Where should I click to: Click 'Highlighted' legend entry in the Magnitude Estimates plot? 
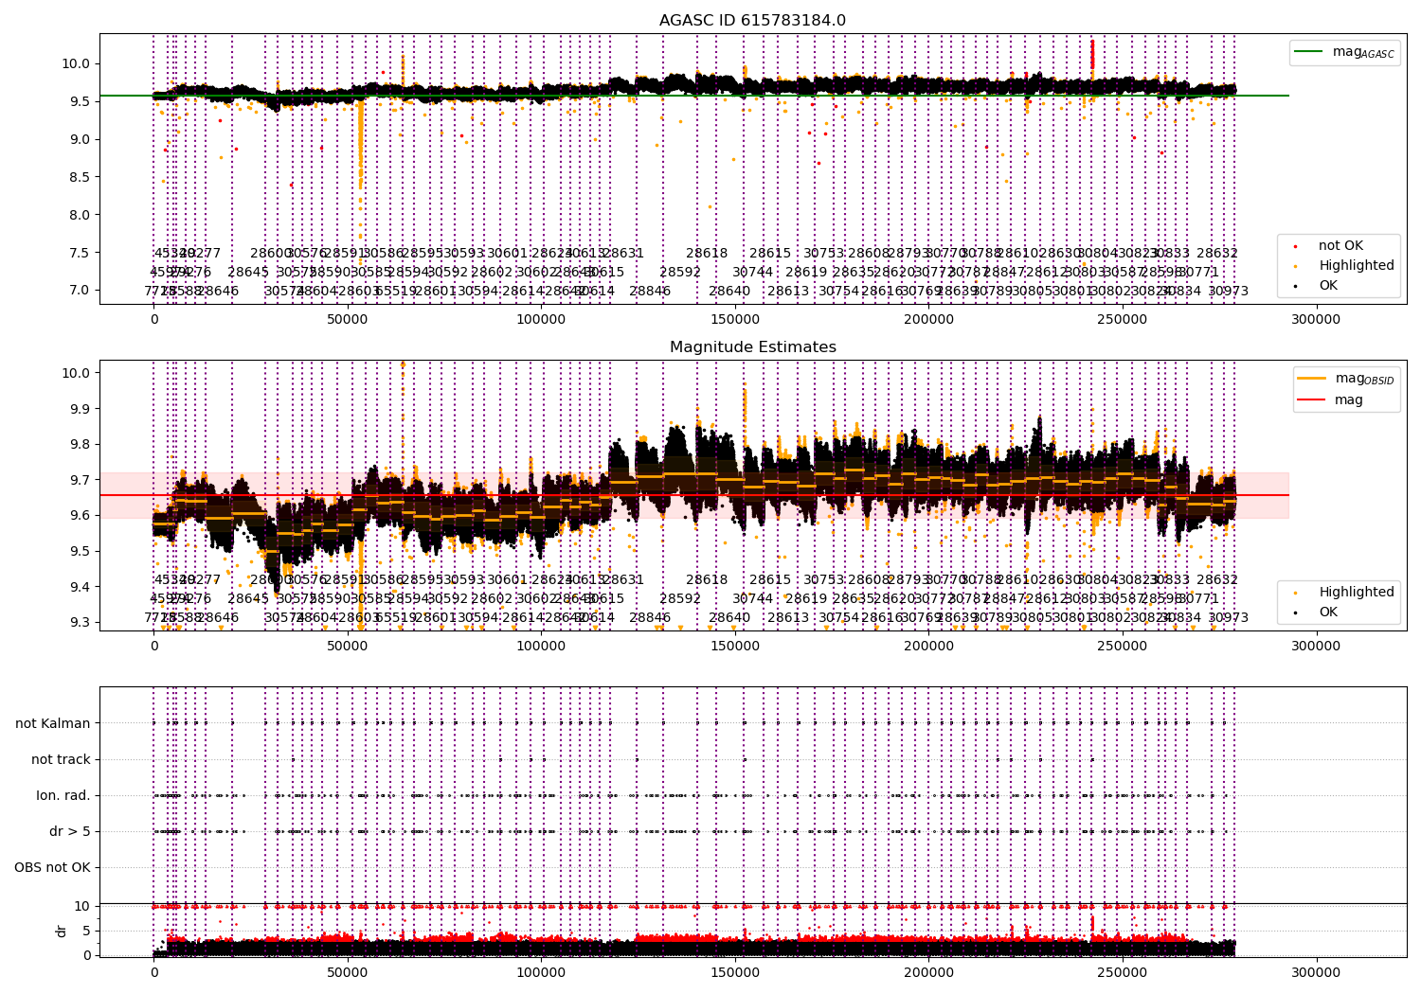1356,593
